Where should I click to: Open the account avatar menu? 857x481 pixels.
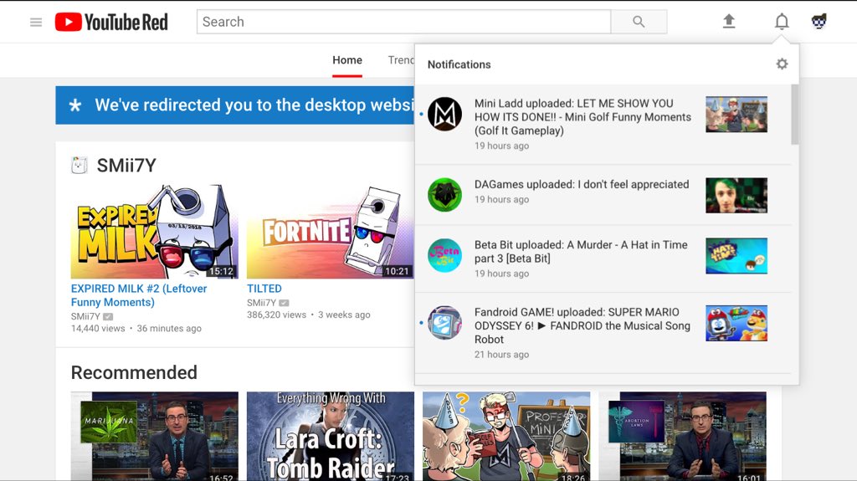tap(819, 21)
